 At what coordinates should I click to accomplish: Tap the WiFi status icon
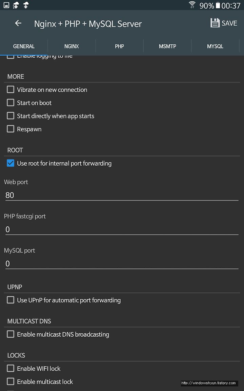[192, 5]
